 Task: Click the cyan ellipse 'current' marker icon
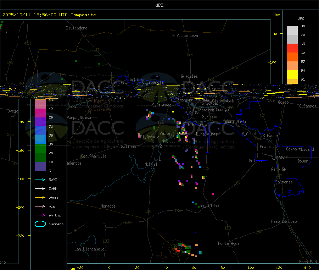[40, 224]
